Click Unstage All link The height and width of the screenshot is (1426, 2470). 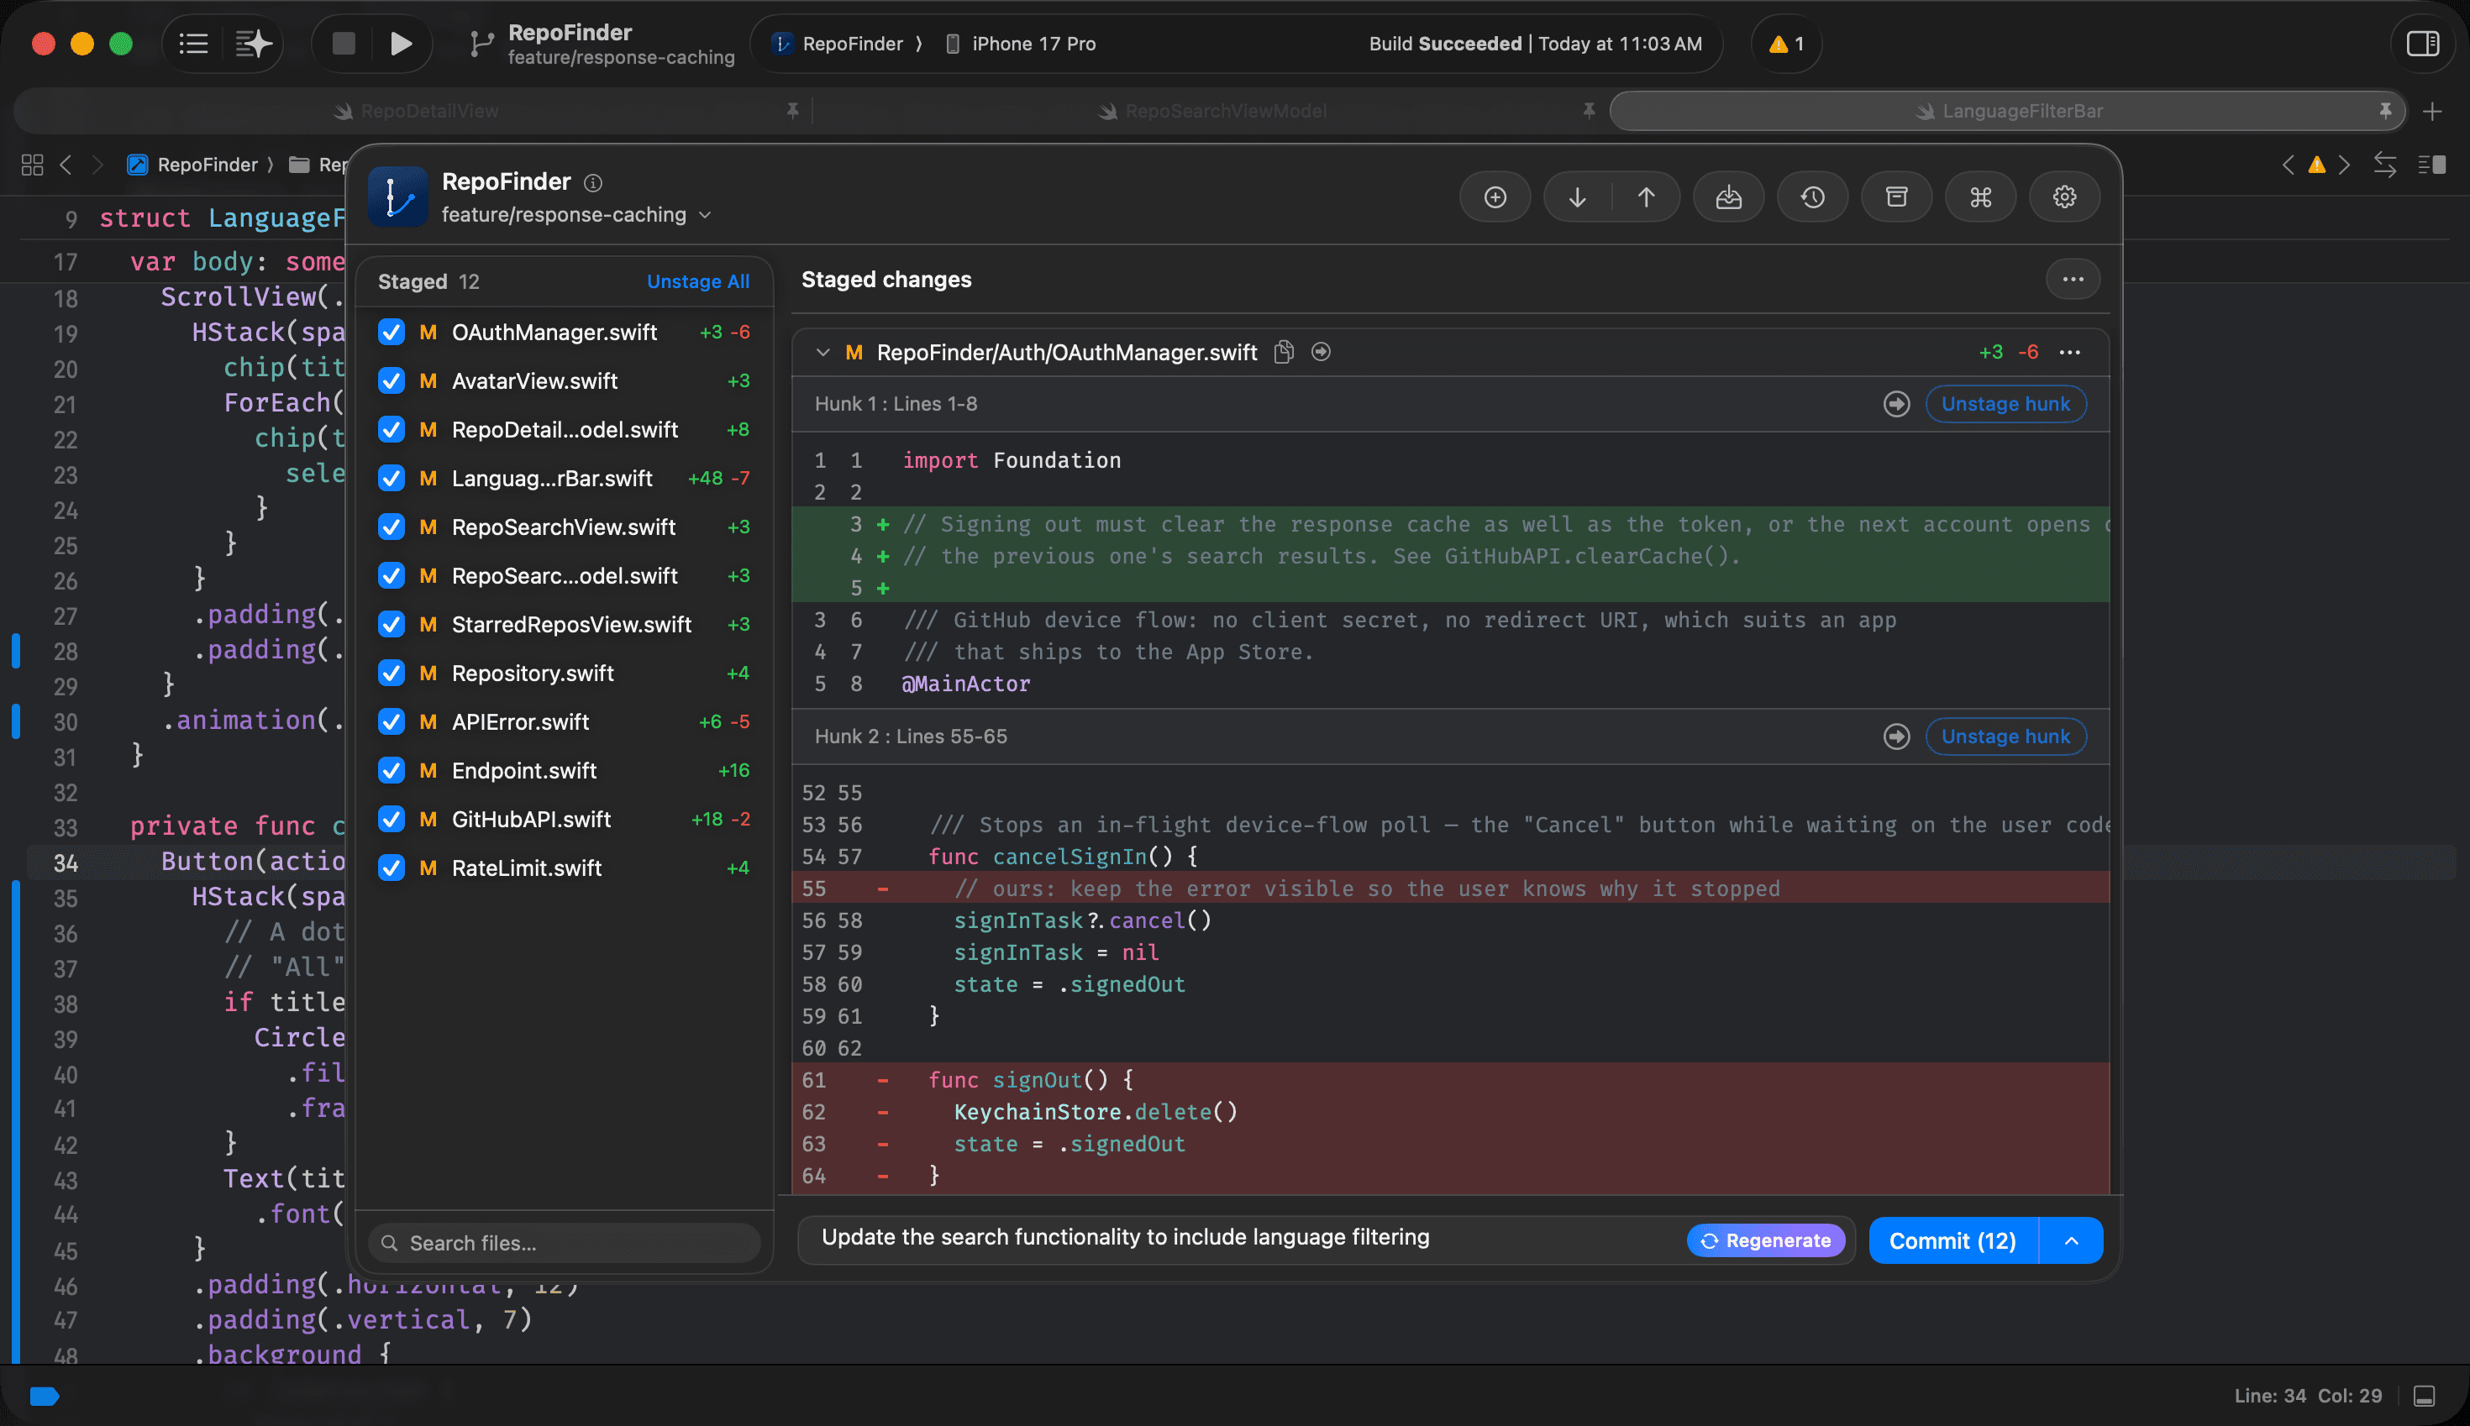(697, 282)
